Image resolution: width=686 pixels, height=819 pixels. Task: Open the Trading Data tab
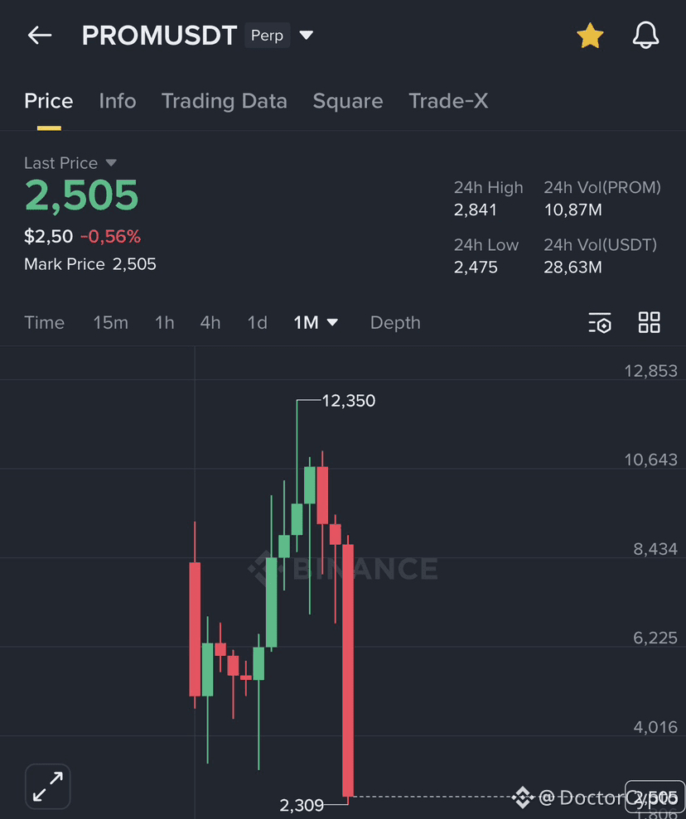click(224, 101)
